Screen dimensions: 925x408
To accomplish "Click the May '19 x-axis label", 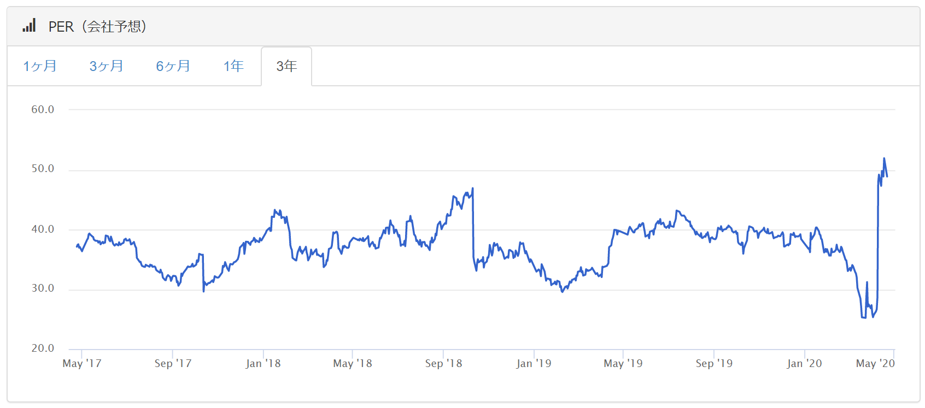I will pyautogui.click(x=623, y=364).
